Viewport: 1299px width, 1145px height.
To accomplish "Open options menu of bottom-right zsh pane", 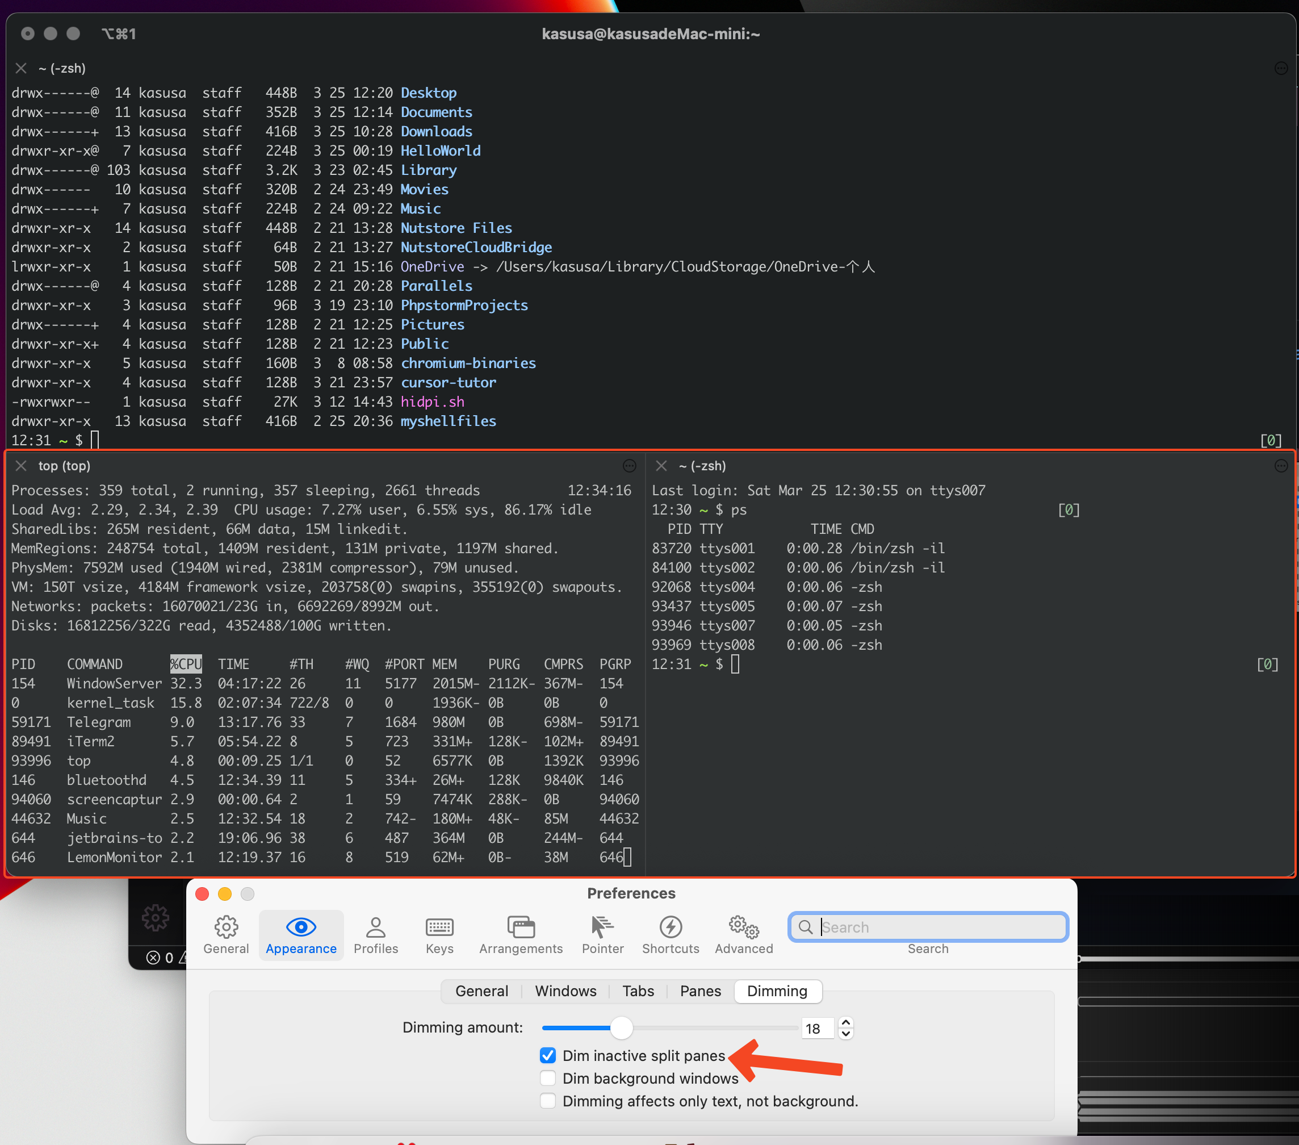I will (x=1281, y=466).
